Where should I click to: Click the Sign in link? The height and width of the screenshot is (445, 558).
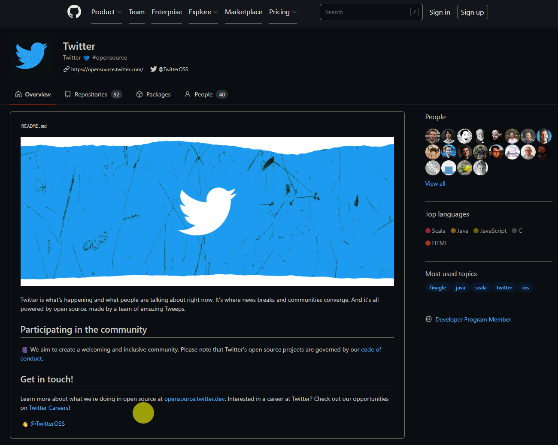tap(440, 12)
